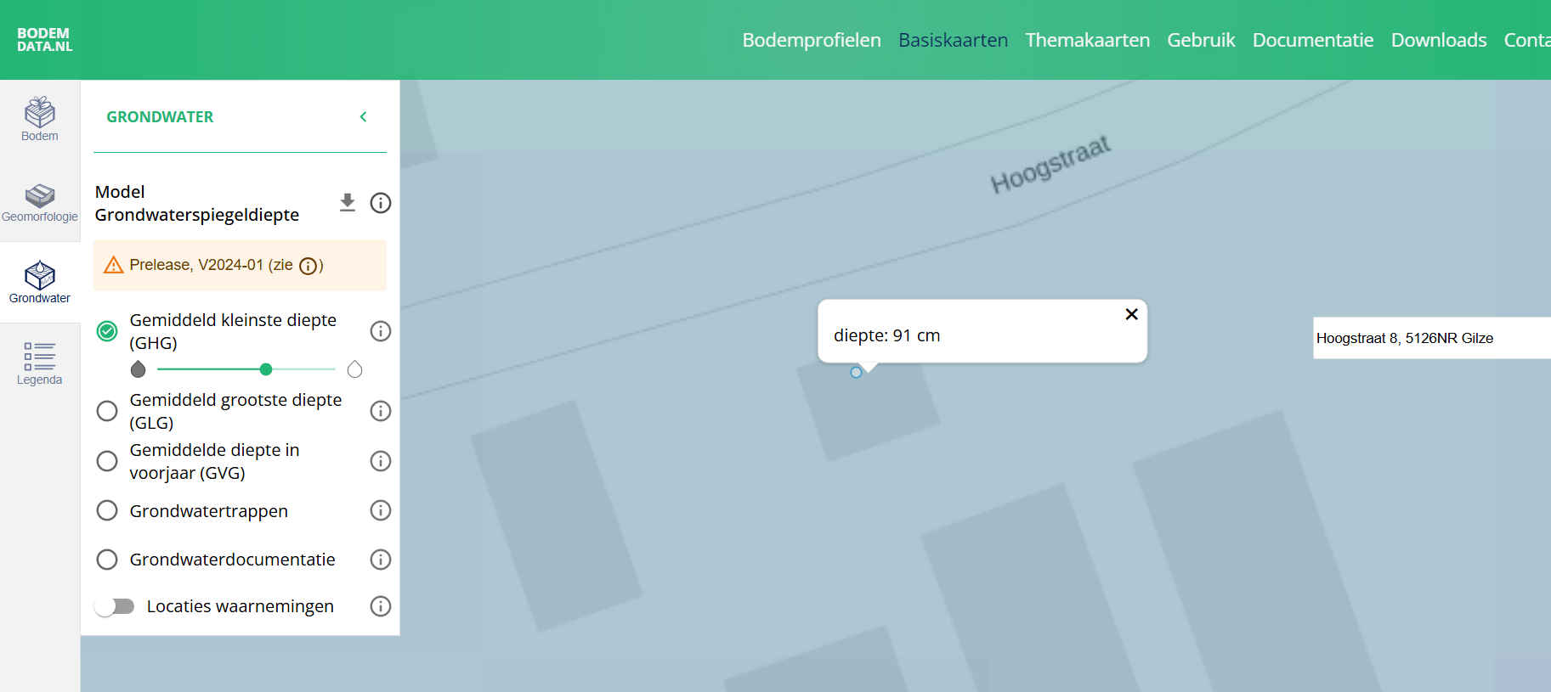The height and width of the screenshot is (692, 1551).
Task: Collapse the Grondwater panel chevron
Action: point(364,117)
